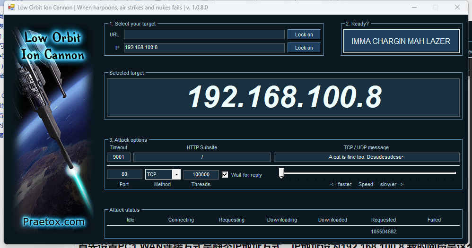Click the Speed slider thumb
Viewport: 472px width, 248px height.
coord(281,173)
